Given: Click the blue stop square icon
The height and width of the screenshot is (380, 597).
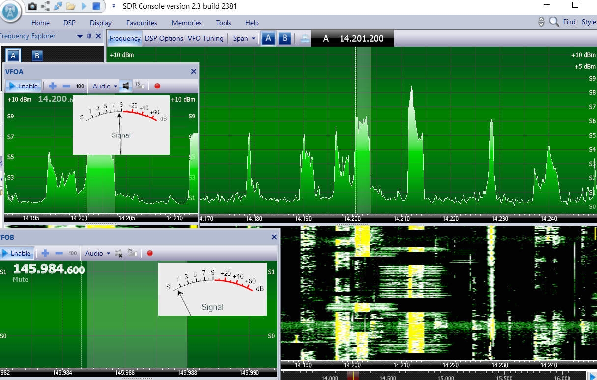Looking at the screenshot, I should point(96,6).
